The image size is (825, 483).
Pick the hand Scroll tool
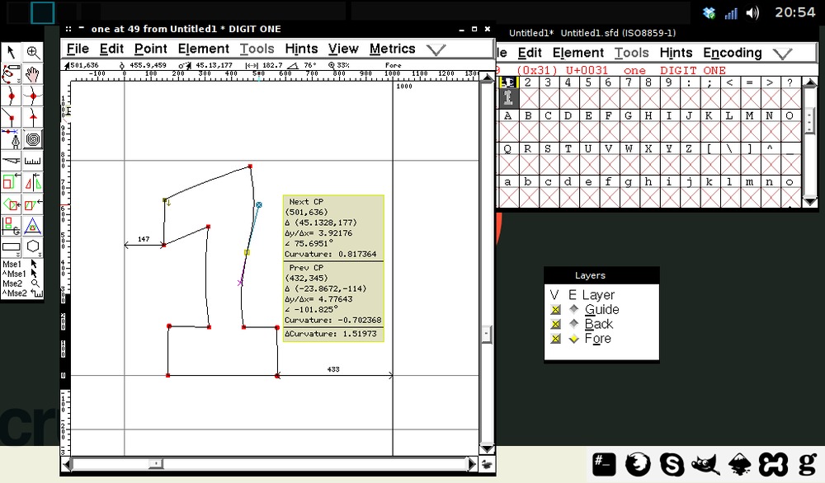(x=33, y=74)
